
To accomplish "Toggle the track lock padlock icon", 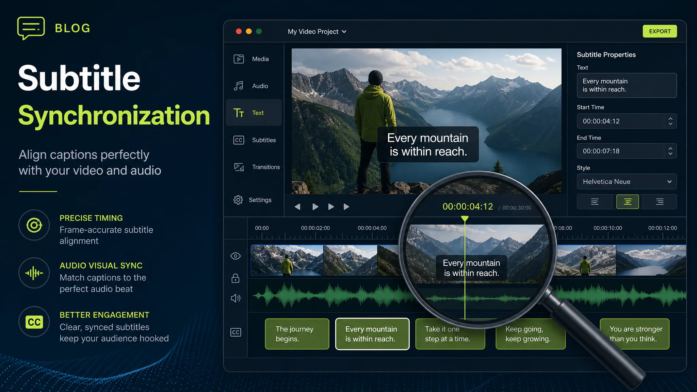I will click(x=236, y=278).
